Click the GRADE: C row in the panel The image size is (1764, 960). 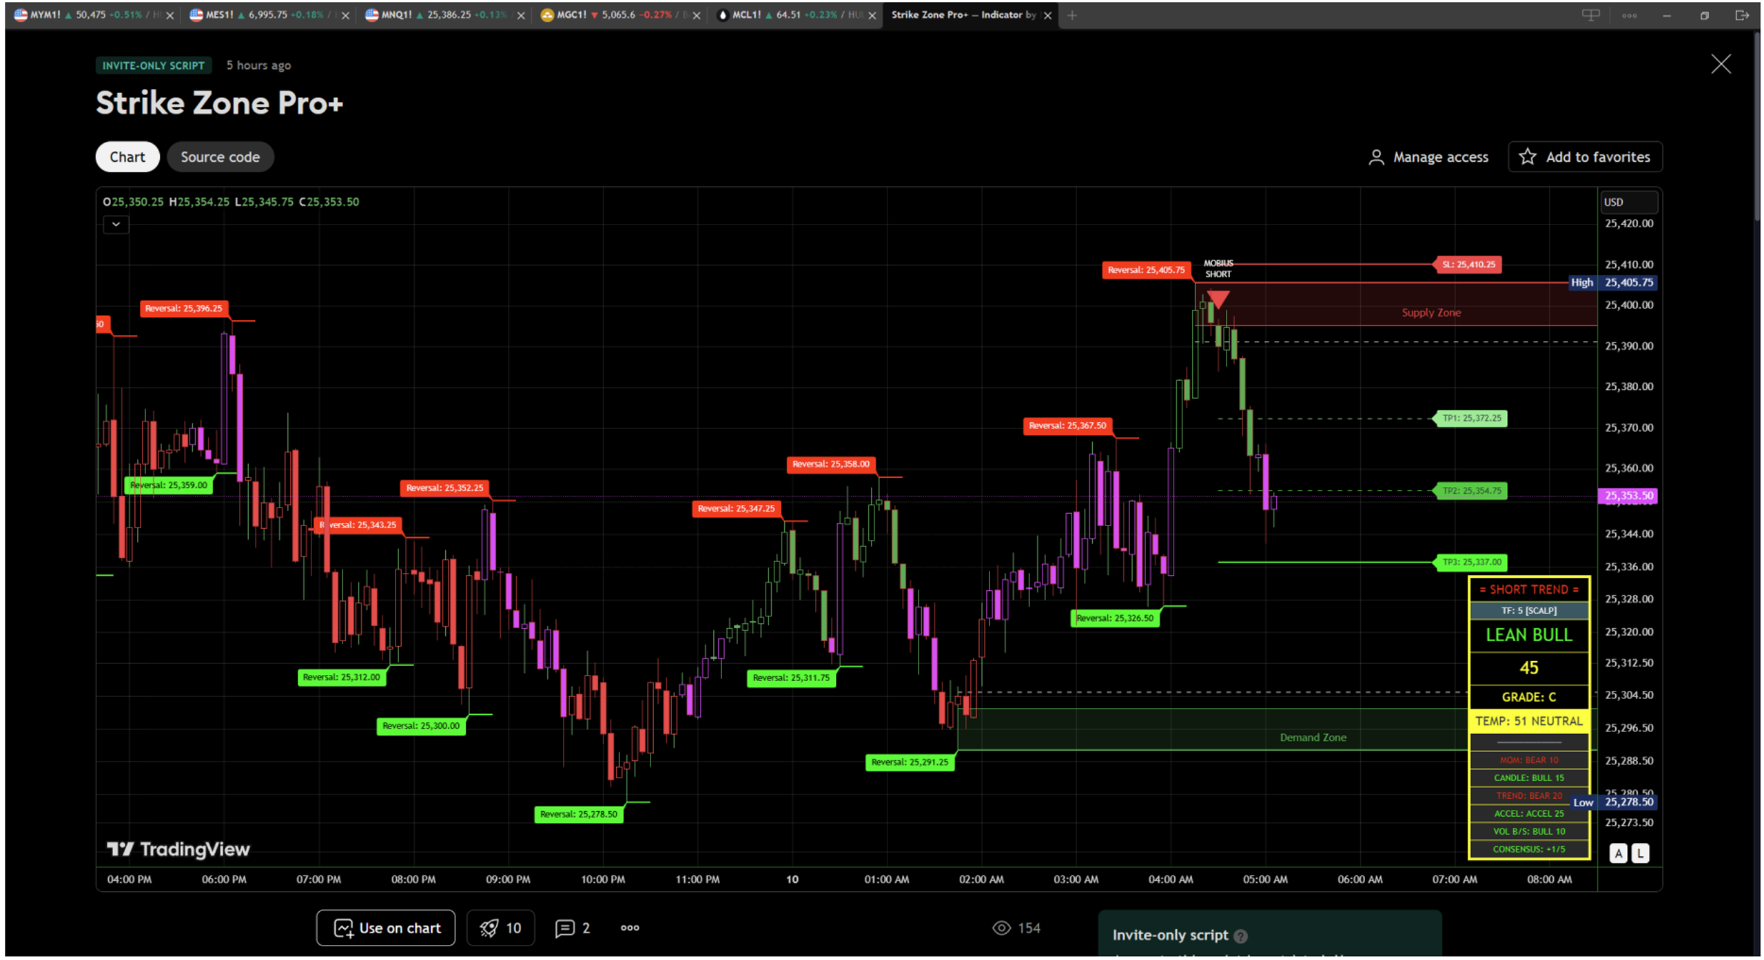pyautogui.click(x=1529, y=698)
